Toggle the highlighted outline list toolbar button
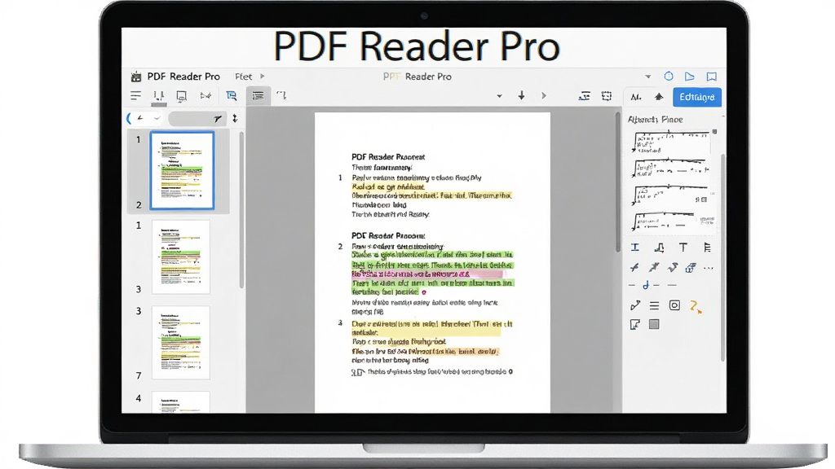Viewport: 835px width, 469px height. click(258, 96)
